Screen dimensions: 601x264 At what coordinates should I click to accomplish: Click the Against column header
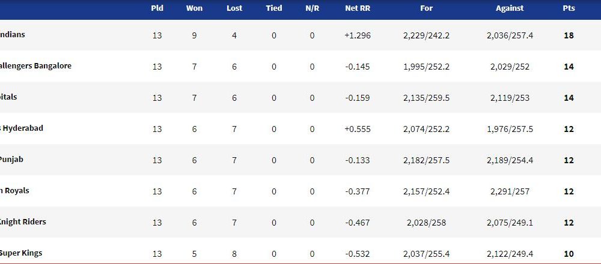[x=510, y=8]
